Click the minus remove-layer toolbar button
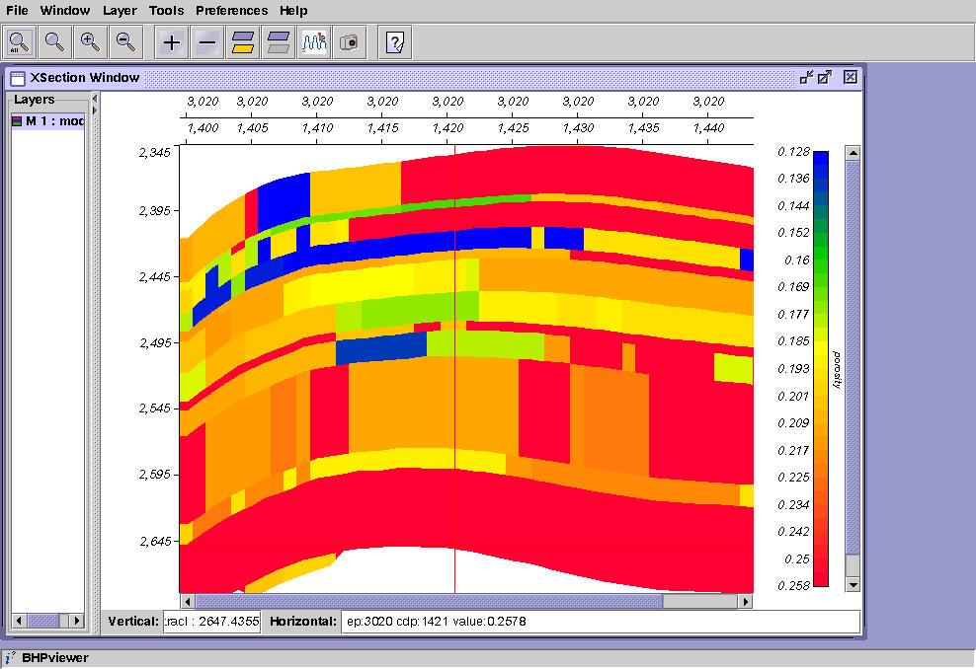Viewport: 976px width, 669px height. pos(207,42)
